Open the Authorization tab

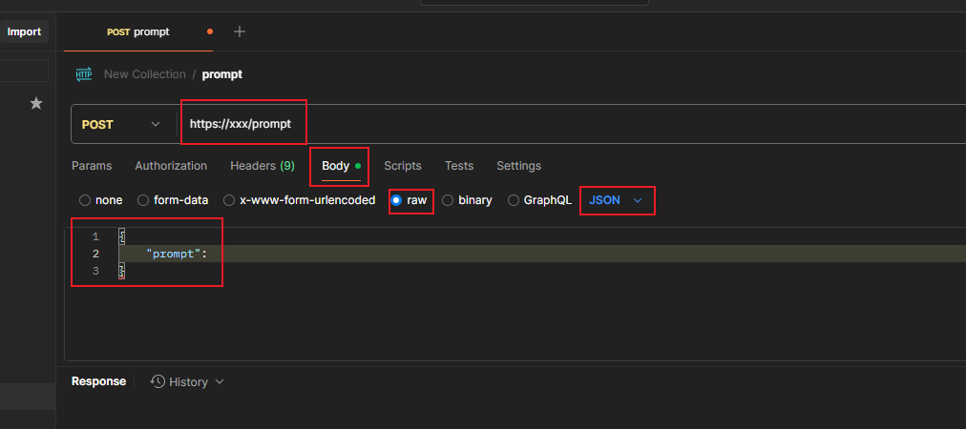tap(171, 166)
